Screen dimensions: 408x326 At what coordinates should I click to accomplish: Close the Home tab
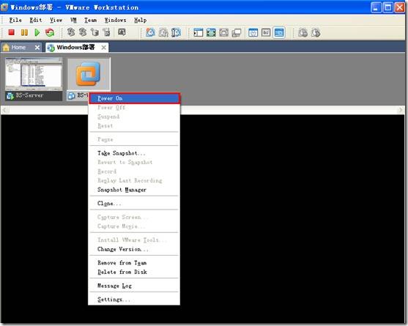(x=37, y=48)
